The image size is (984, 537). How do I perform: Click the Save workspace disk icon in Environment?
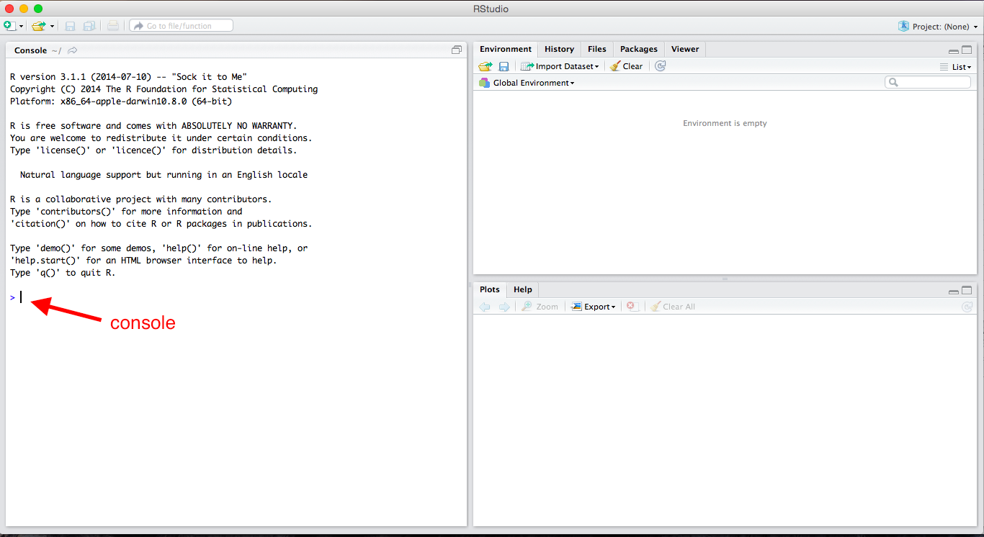(504, 66)
